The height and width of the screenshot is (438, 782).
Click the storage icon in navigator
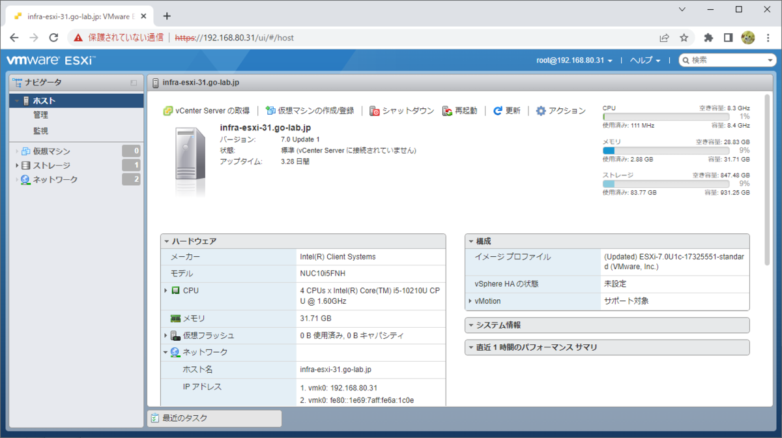[26, 166]
